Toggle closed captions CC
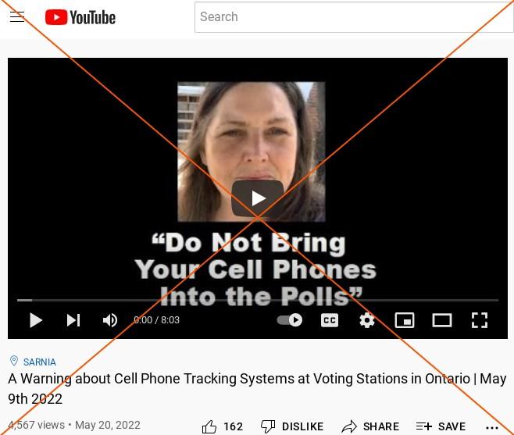The height and width of the screenshot is (435, 514). [x=330, y=320]
